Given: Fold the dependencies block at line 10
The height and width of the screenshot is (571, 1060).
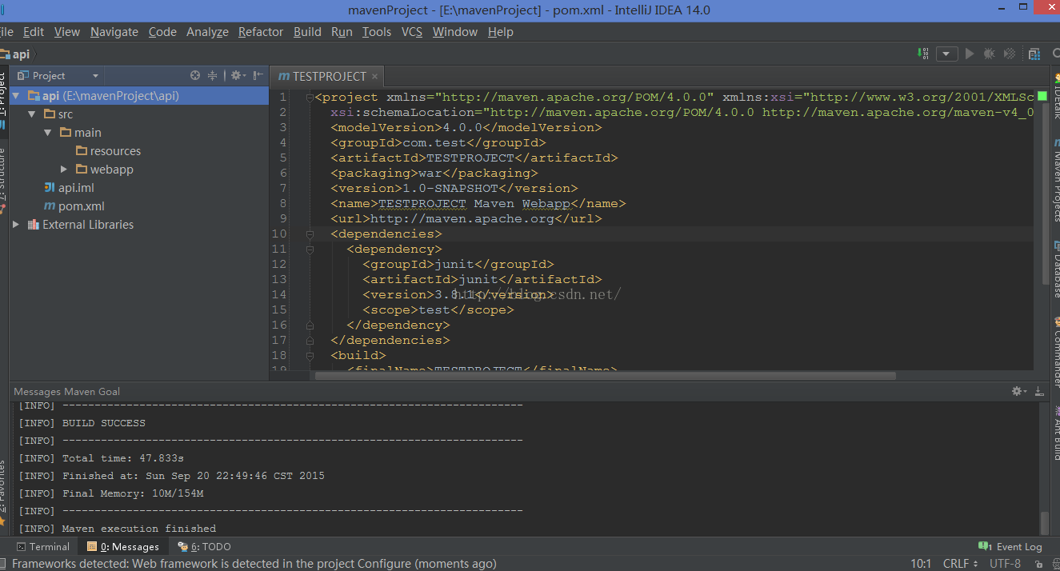Looking at the screenshot, I should (309, 234).
